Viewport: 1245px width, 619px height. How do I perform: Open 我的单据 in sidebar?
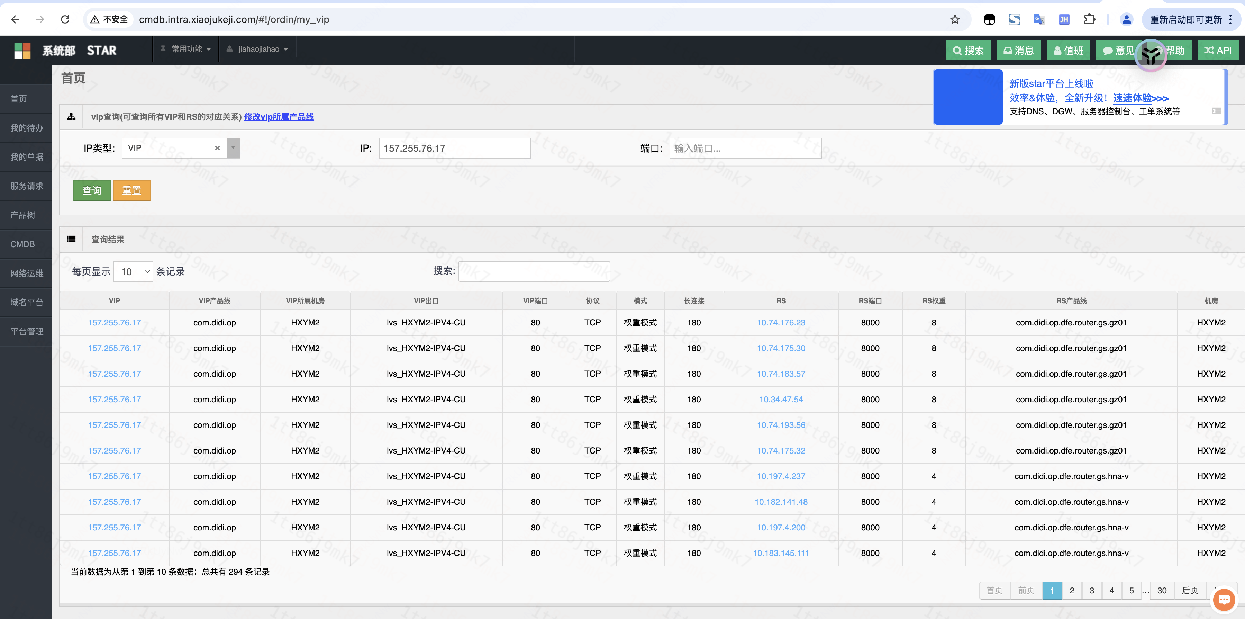click(x=26, y=157)
